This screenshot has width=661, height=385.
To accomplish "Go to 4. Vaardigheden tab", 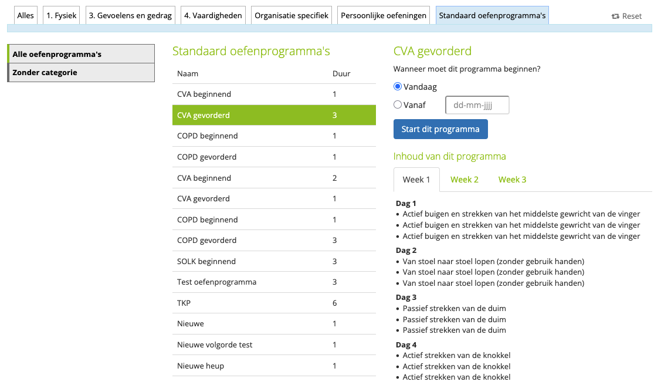I will coord(213,15).
